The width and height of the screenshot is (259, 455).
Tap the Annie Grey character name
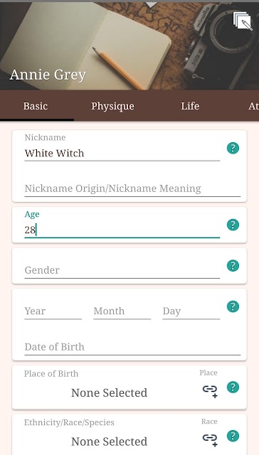(x=48, y=75)
